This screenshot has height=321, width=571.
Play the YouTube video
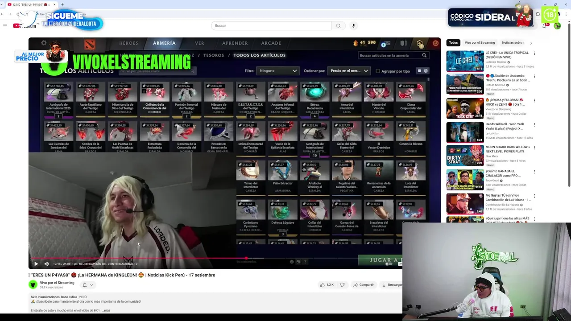[x=36, y=263]
